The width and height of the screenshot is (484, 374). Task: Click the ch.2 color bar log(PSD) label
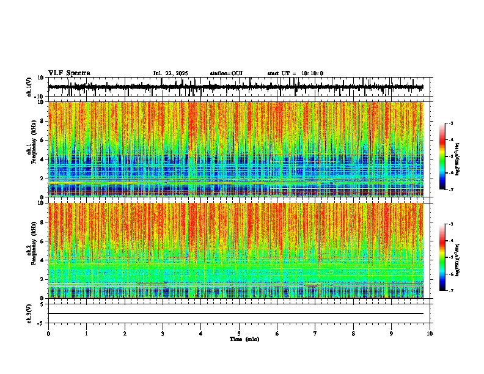click(458, 260)
